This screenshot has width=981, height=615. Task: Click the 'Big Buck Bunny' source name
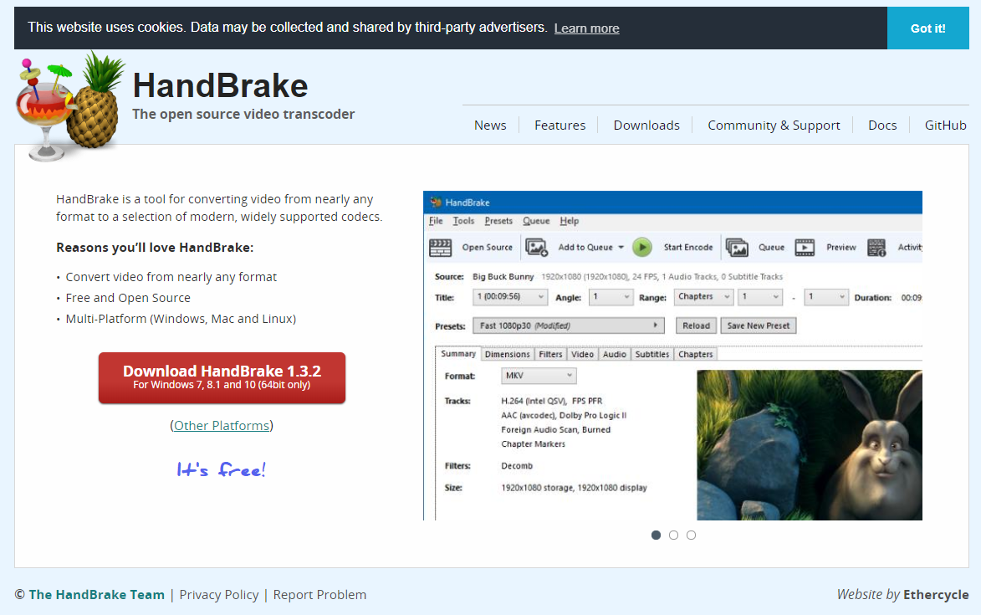(x=503, y=276)
